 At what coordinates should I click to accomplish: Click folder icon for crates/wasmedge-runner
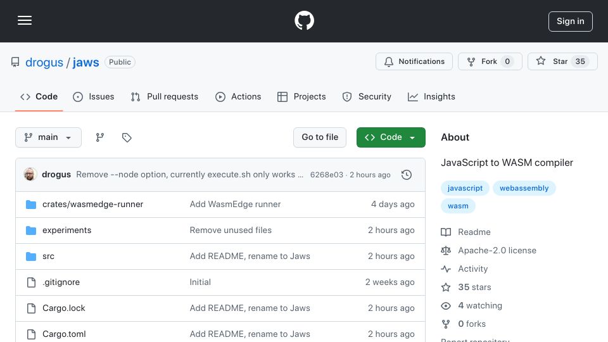(x=31, y=205)
